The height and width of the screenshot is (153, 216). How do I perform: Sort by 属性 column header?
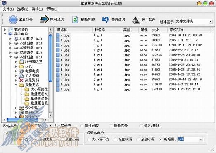pos(144,30)
